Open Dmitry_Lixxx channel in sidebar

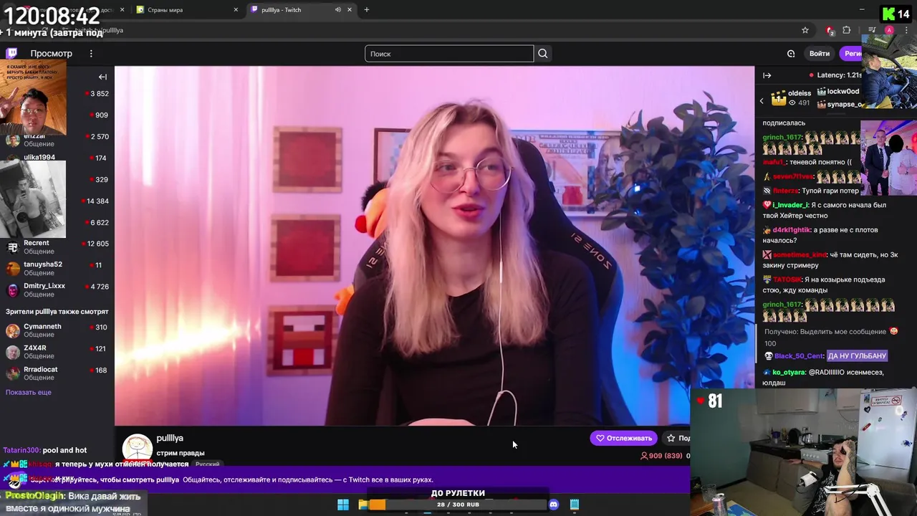pyautogui.click(x=57, y=290)
